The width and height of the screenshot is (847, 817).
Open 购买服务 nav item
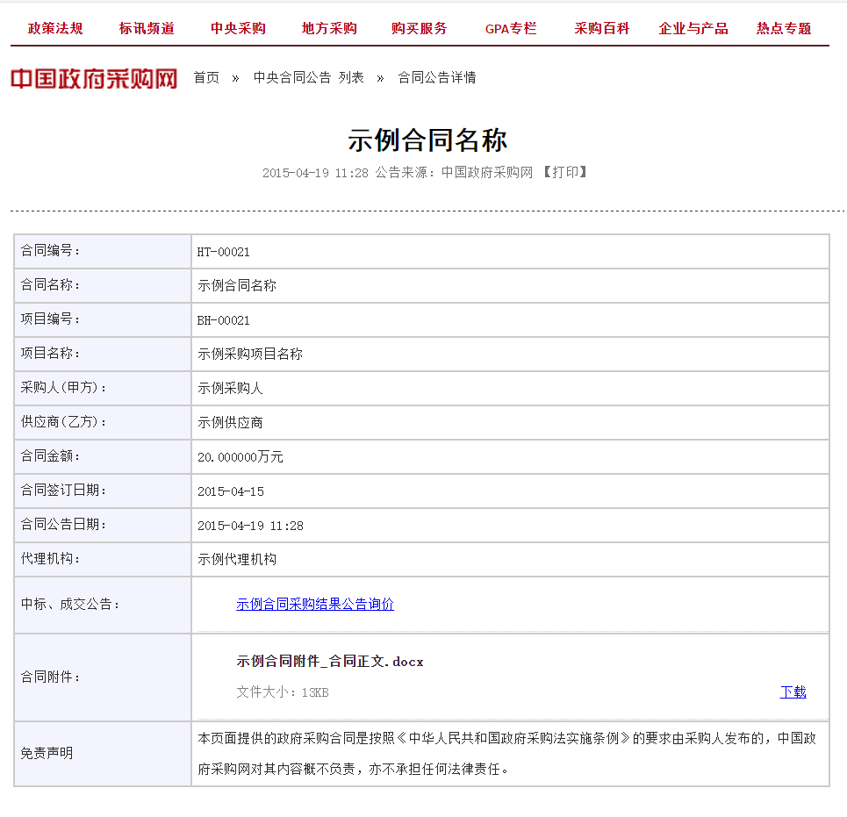pos(420,28)
